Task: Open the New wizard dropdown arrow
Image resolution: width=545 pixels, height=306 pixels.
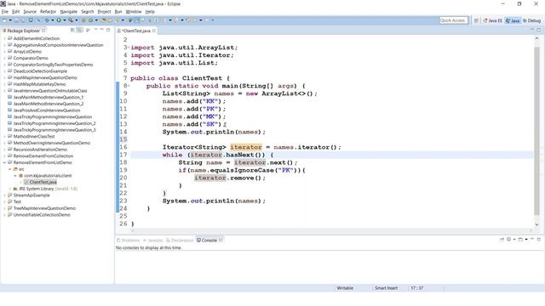Action: [x=10, y=20]
